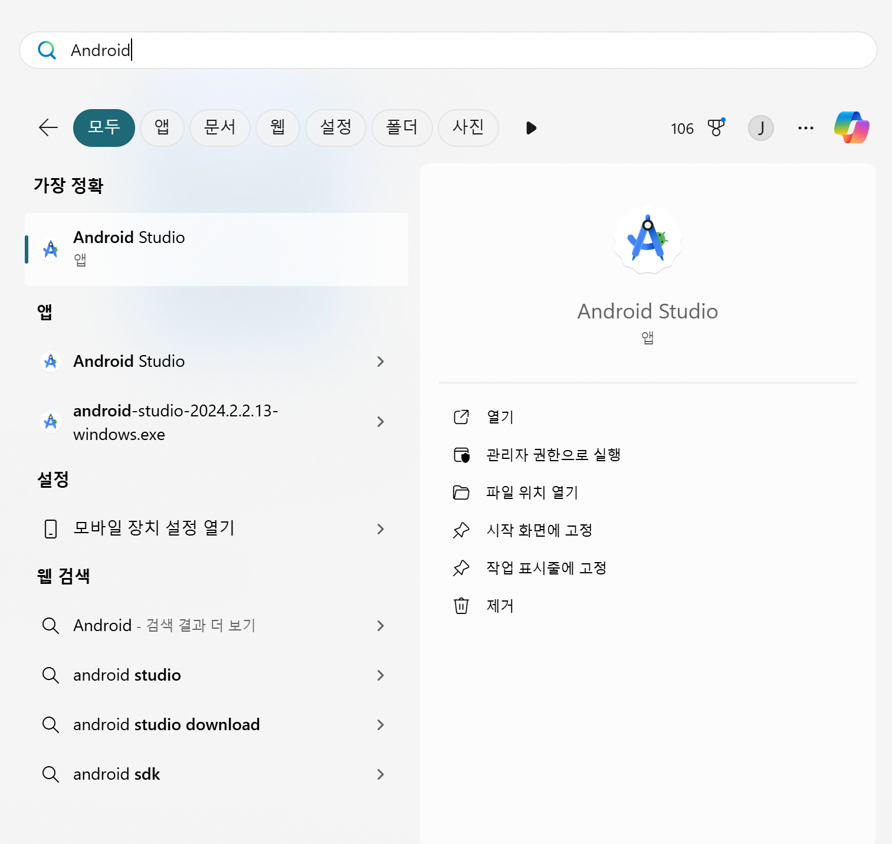Choose 관리자 권한으로 실행
Viewport: 892px width, 844px height.
pos(553,455)
